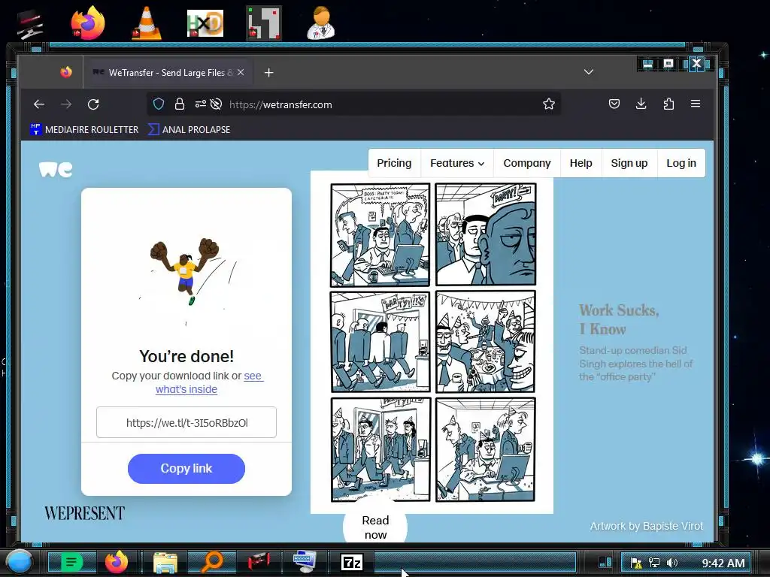Open the doctor figure desktop icon
This screenshot has width=770, height=577.
pyautogui.click(x=320, y=23)
